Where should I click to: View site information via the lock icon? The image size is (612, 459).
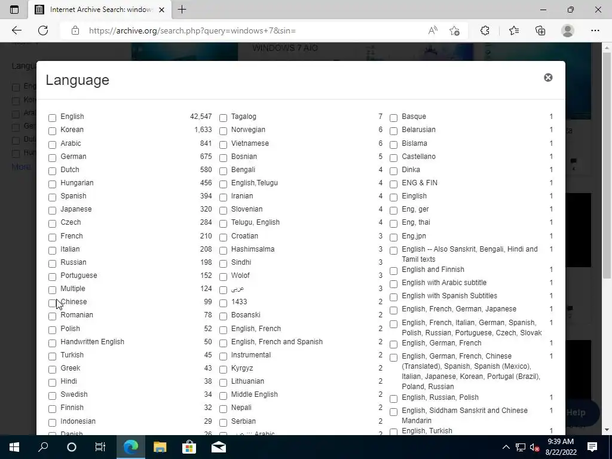[75, 30]
